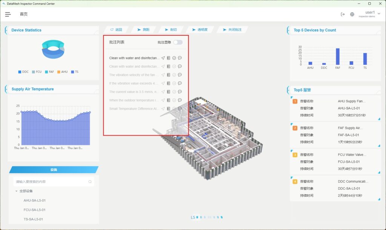Click the logout icon in header
The width and height of the screenshot is (386, 230).
pyautogui.click(x=343, y=14)
